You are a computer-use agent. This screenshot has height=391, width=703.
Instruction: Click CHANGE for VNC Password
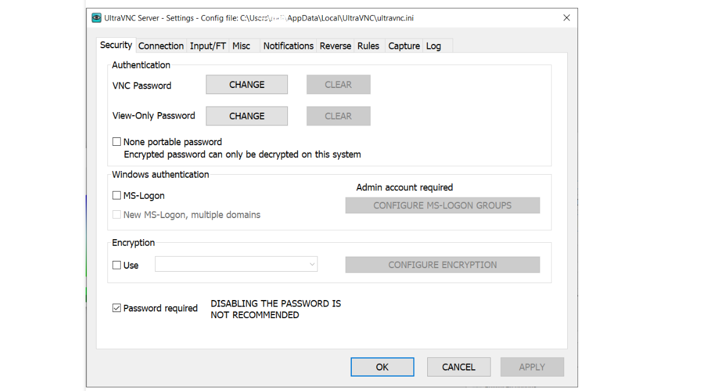(x=247, y=84)
